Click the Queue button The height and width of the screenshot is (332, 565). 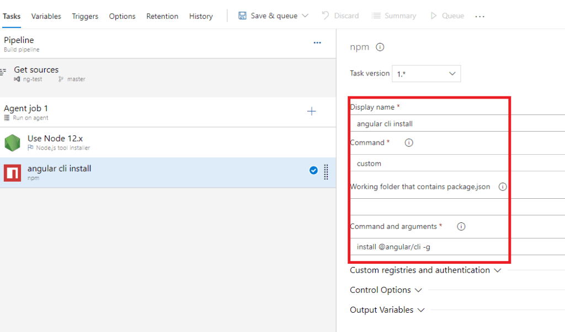point(447,16)
